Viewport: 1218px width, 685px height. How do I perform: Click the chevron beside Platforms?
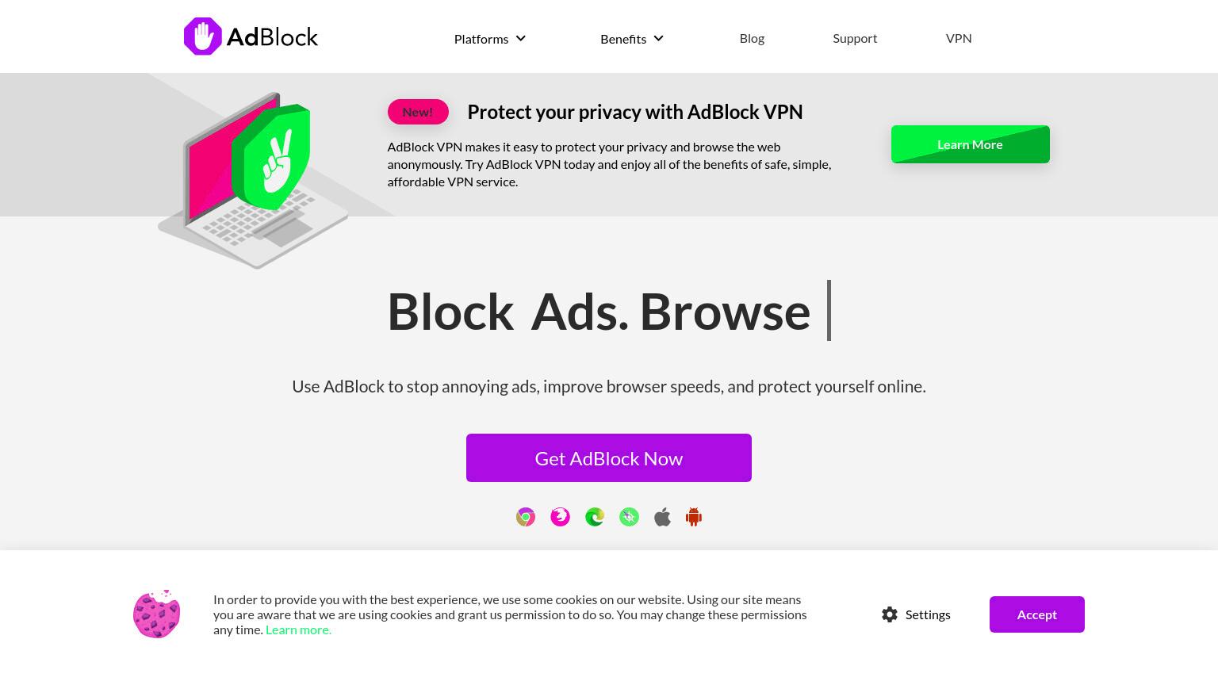pos(521,38)
